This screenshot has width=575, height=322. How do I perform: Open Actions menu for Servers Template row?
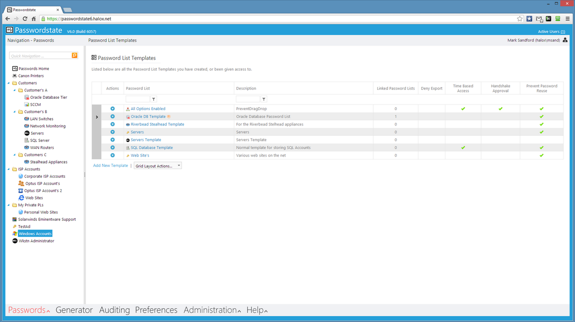coord(113,140)
